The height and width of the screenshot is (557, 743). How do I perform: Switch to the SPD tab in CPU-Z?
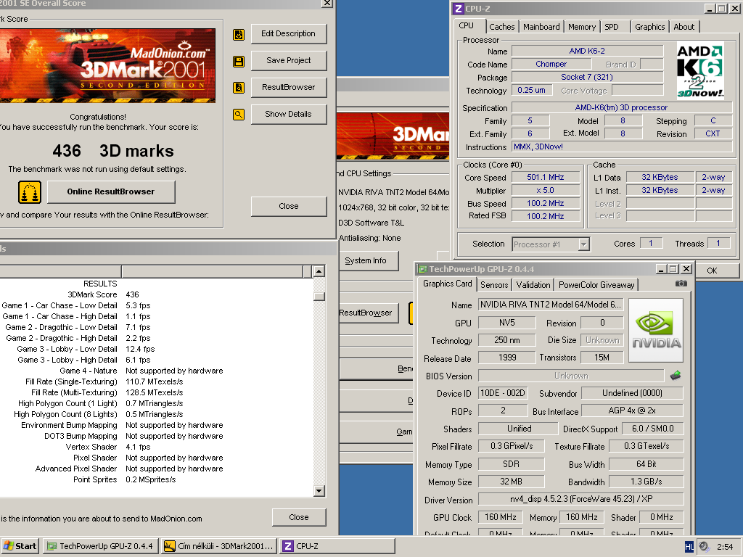(612, 27)
